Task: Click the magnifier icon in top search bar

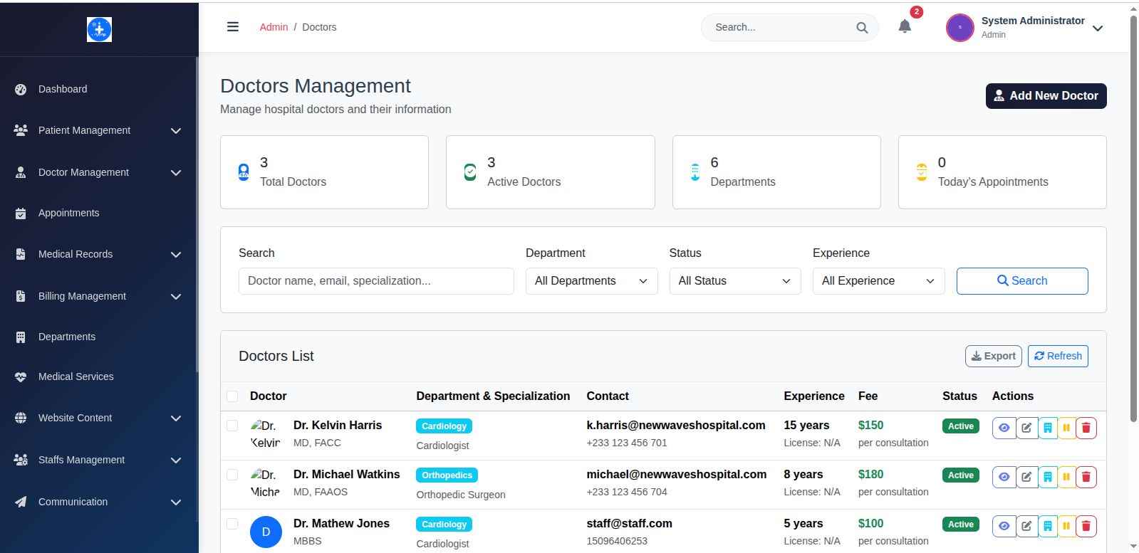Action: pyautogui.click(x=862, y=28)
